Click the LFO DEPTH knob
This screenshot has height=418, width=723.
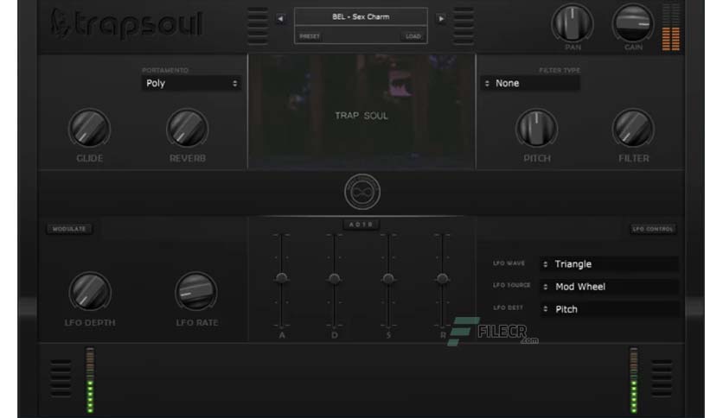pyautogui.click(x=90, y=292)
